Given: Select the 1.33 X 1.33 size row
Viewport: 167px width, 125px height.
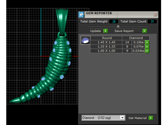Looking at the screenshot, I should click(106, 47).
